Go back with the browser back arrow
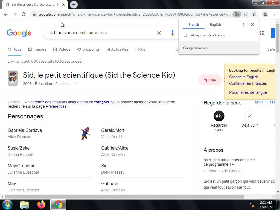The image size is (280, 210). (x=6, y=14)
